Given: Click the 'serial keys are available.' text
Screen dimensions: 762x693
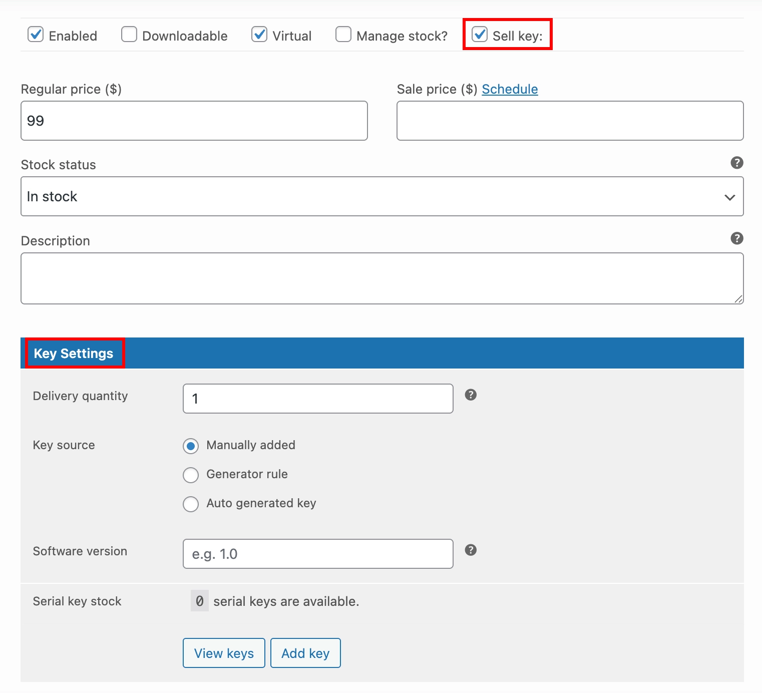Looking at the screenshot, I should click(x=286, y=601).
